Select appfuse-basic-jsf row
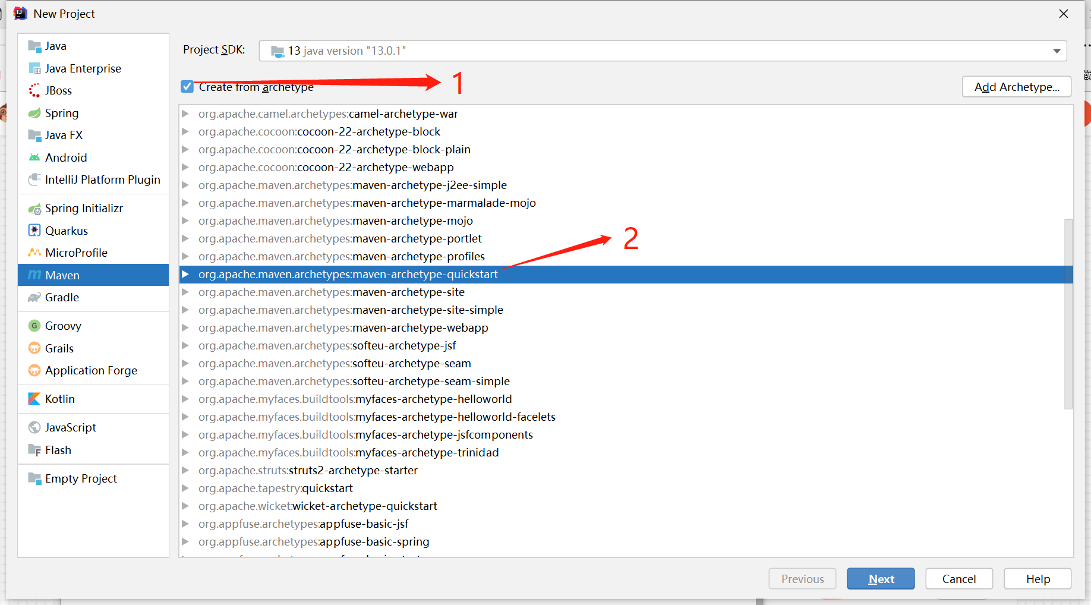 (x=626, y=524)
